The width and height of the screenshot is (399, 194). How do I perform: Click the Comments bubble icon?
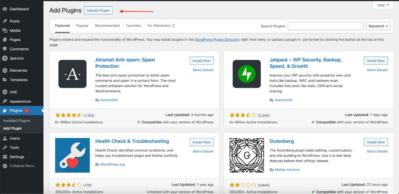pos(5,49)
